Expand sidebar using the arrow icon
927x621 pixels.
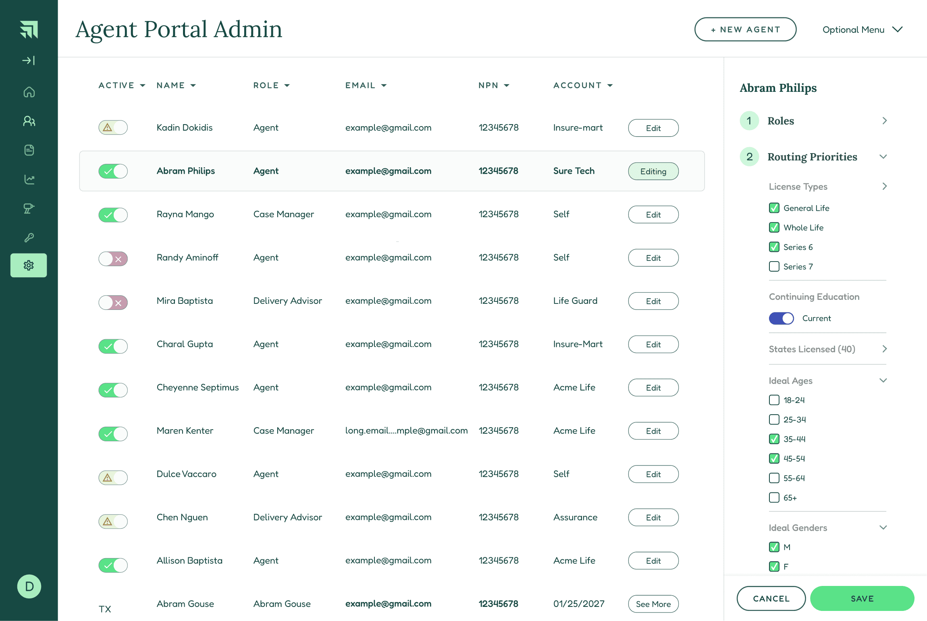tap(29, 60)
